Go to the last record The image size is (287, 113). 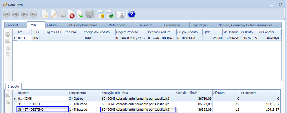pos(34,14)
